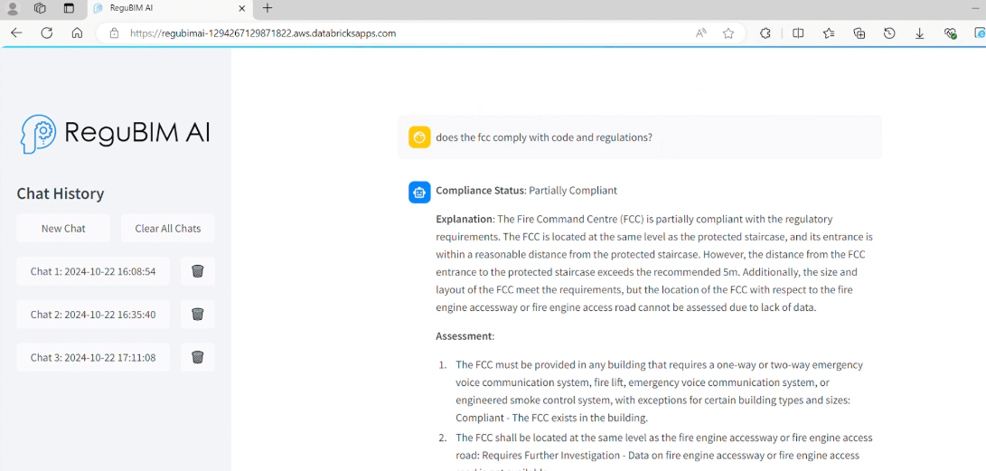Open browser extensions menu
This screenshot has width=986, height=471.
click(x=765, y=33)
